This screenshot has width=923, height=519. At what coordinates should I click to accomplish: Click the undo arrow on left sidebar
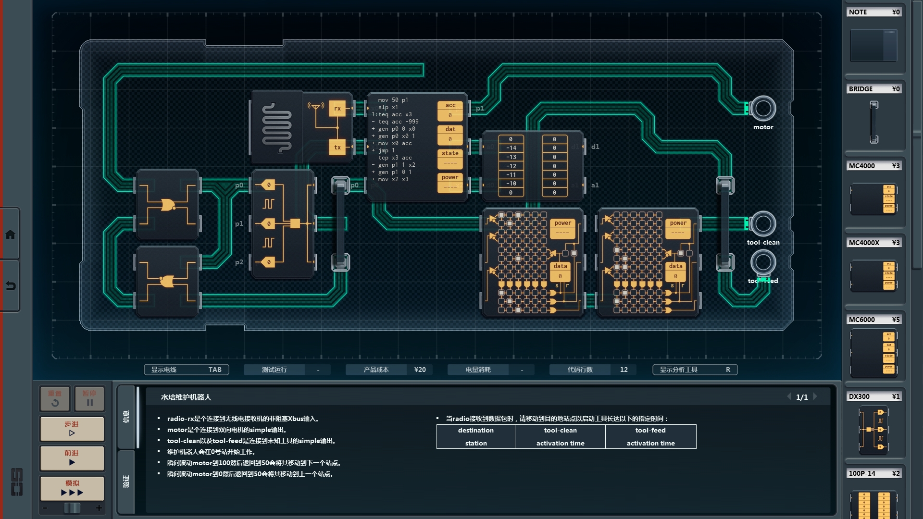coord(10,286)
